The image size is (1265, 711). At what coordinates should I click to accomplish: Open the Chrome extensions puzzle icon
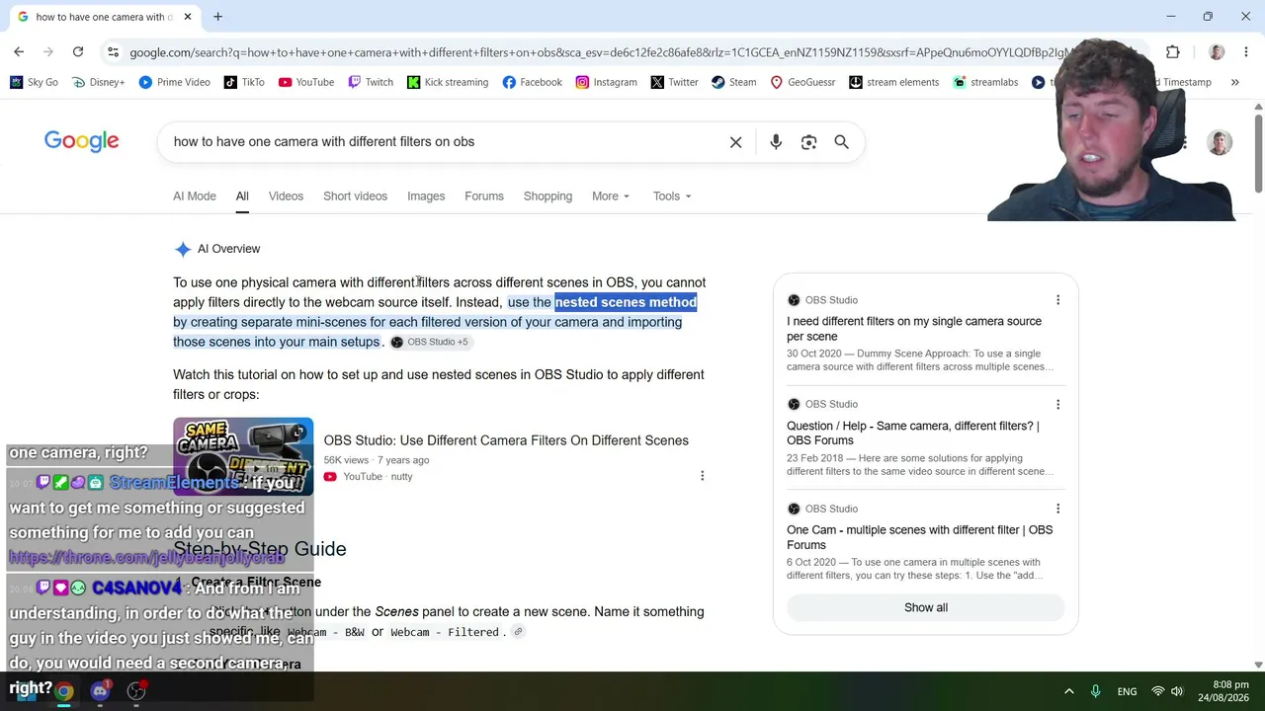click(x=1173, y=52)
